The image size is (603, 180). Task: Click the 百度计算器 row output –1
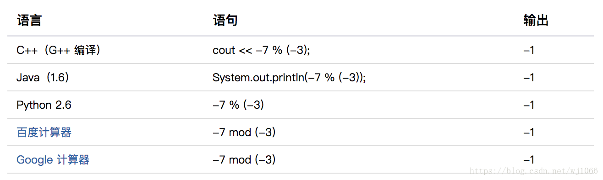529,132
